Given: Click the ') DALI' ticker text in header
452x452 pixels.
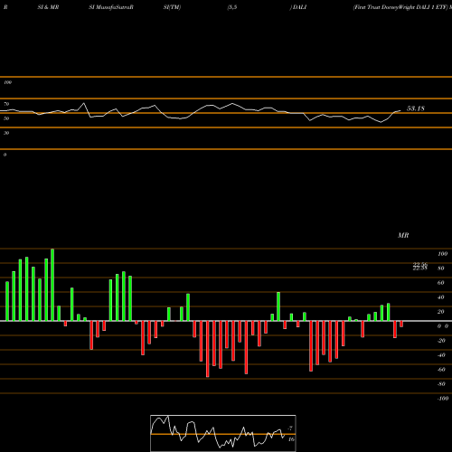Looking at the screenshot, I should [x=298, y=7].
